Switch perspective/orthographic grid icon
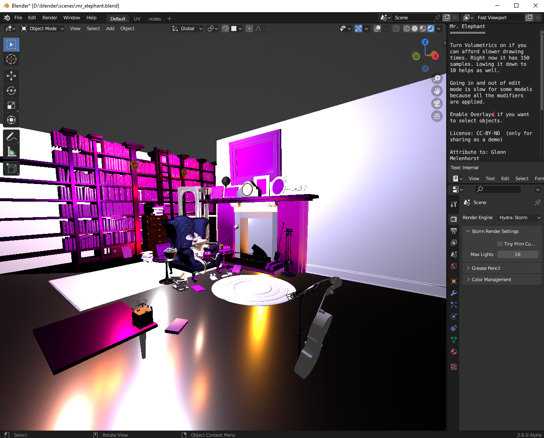 [x=437, y=116]
